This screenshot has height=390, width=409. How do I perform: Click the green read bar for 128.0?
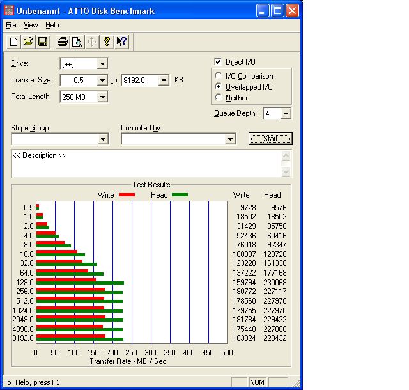80,283
